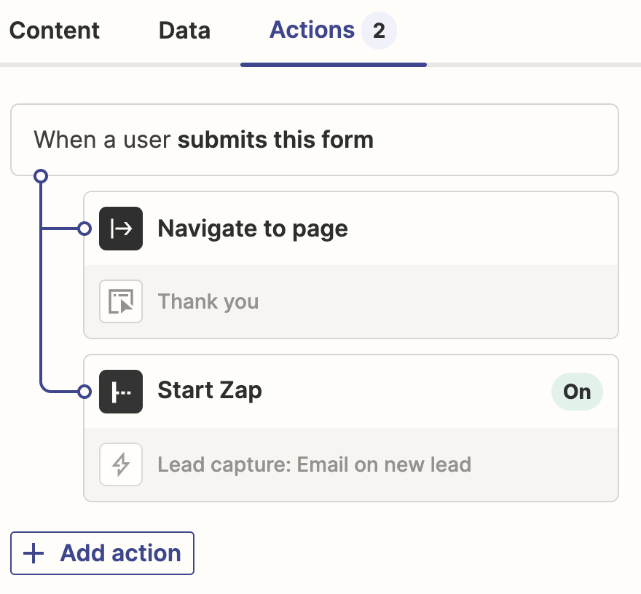The height and width of the screenshot is (594, 641).
Task: Select the Actions tab label
Action: coord(312,31)
